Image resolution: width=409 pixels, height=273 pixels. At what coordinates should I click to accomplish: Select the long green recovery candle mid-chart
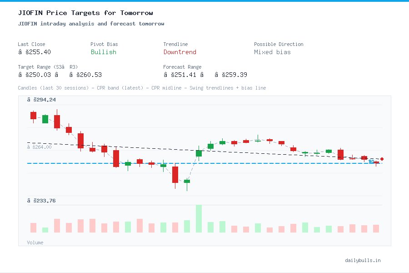(x=199, y=153)
